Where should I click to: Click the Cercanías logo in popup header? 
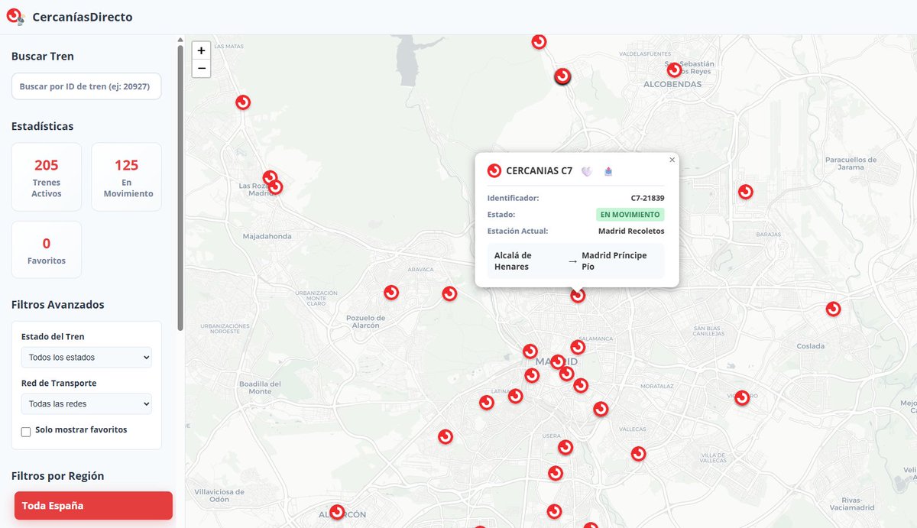pos(494,171)
